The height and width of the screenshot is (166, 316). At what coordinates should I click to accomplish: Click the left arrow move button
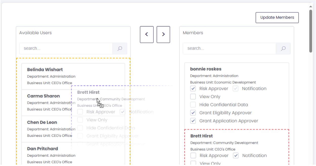147,35
